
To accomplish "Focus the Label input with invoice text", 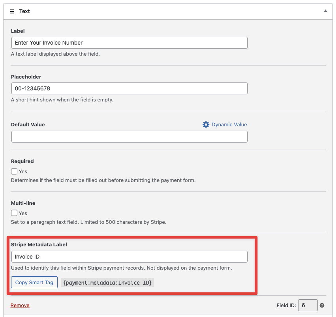I will pos(129,43).
